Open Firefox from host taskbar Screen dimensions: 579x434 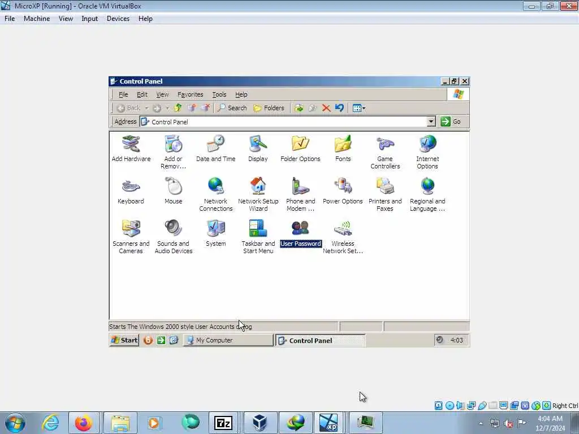[84, 423]
